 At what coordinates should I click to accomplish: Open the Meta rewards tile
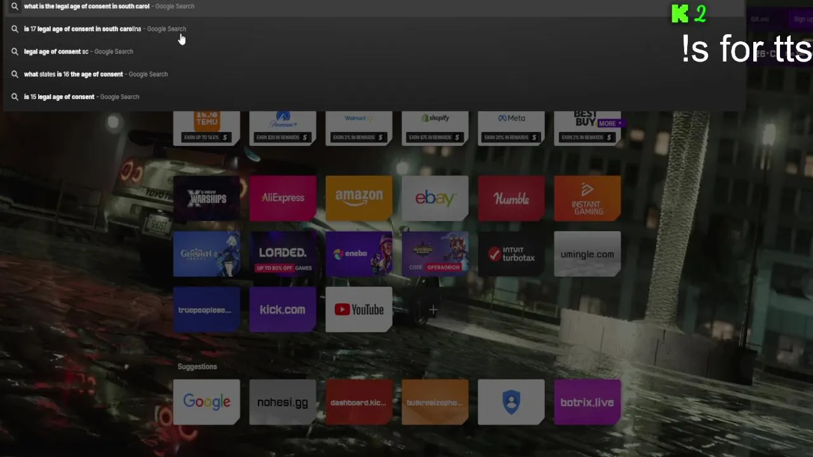(x=511, y=128)
